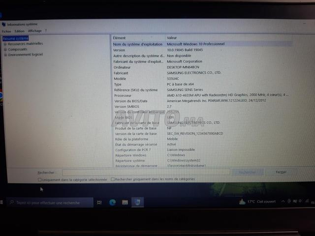Click value 'Microsoft Windows 10 Professionnel'
This screenshot has width=315, height=236.
(x=196, y=44)
